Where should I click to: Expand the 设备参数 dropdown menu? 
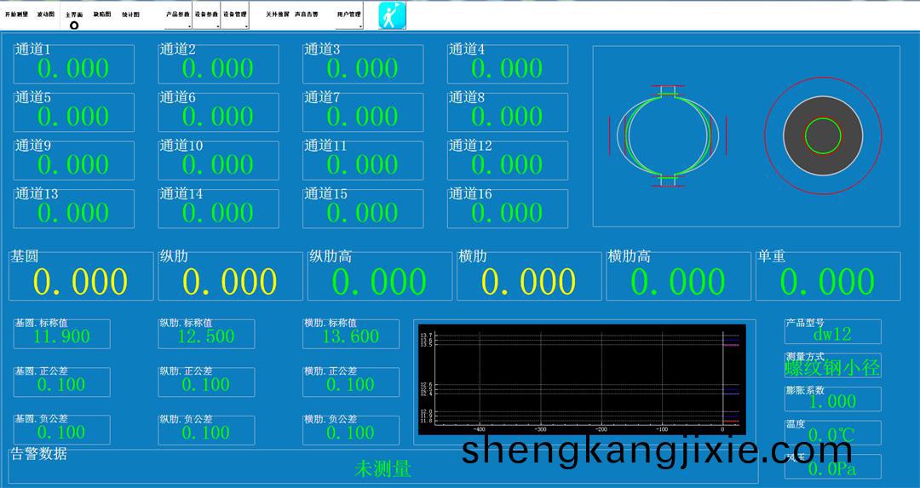[206, 15]
